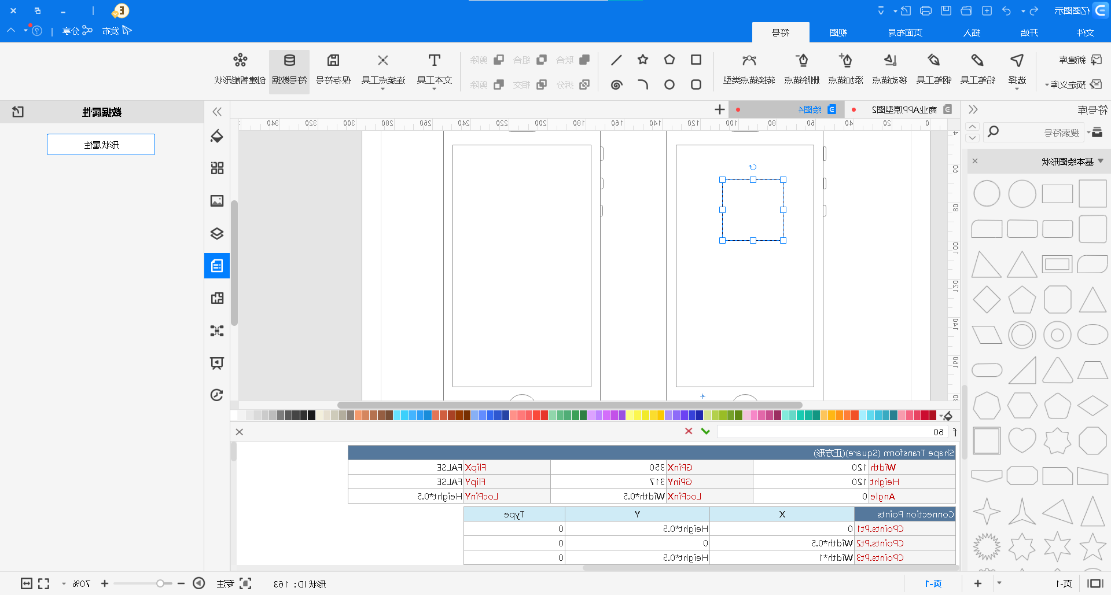The width and height of the screenshot is (1111, 595).
Task: Click the 形状属性 shape properties button
Action: 101,145
